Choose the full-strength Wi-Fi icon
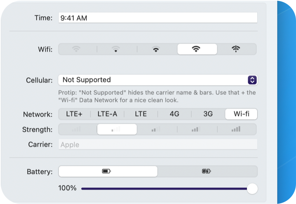The image size is (296, 204). tap(197, 49)
